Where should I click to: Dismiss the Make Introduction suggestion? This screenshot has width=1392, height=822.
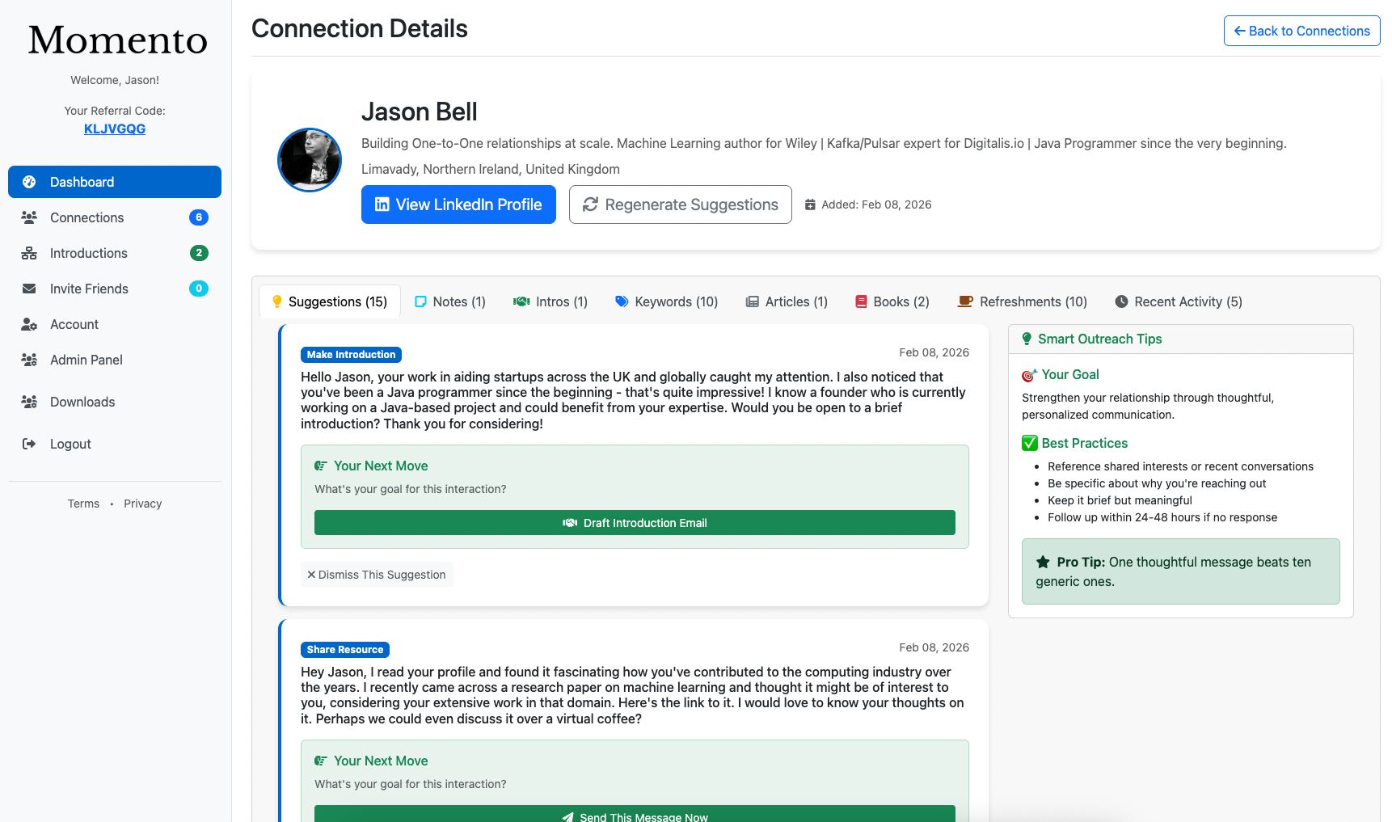tap(377, 575)
